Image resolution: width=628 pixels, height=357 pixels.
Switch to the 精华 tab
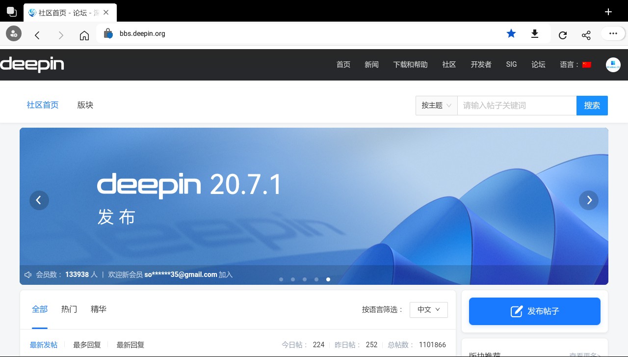99,309
